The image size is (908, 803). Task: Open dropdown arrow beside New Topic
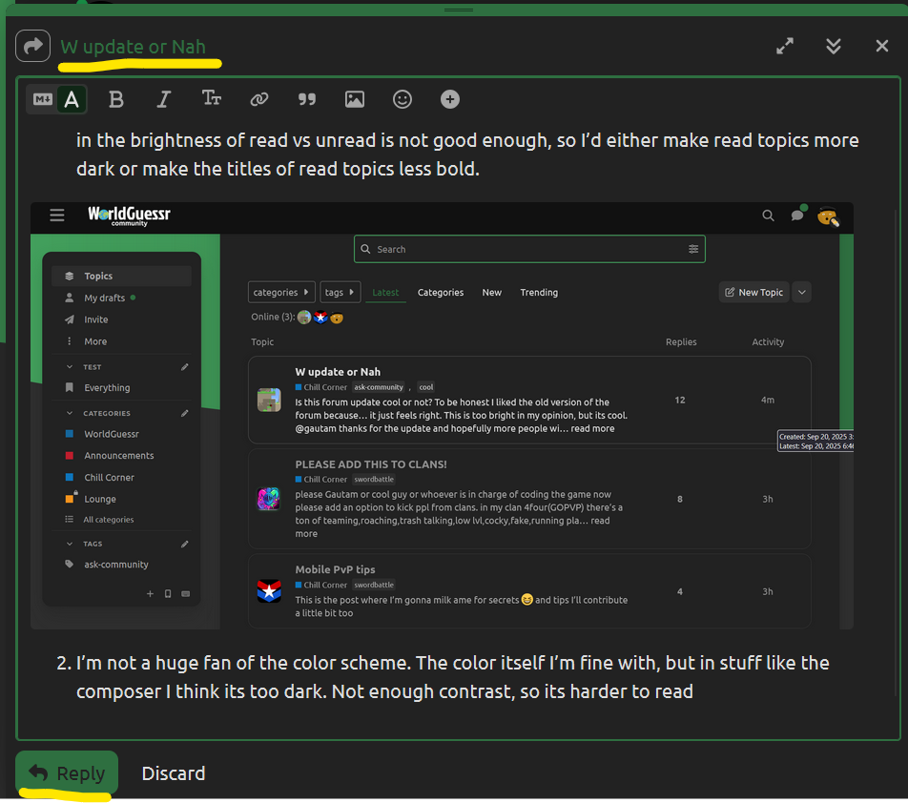click(x=801, y=293)
